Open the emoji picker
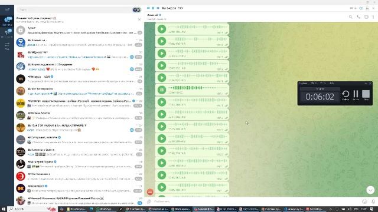 click(364, 201)
